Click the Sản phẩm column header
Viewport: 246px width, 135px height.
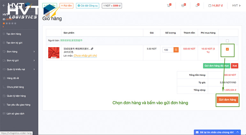[x=69, y=33]
